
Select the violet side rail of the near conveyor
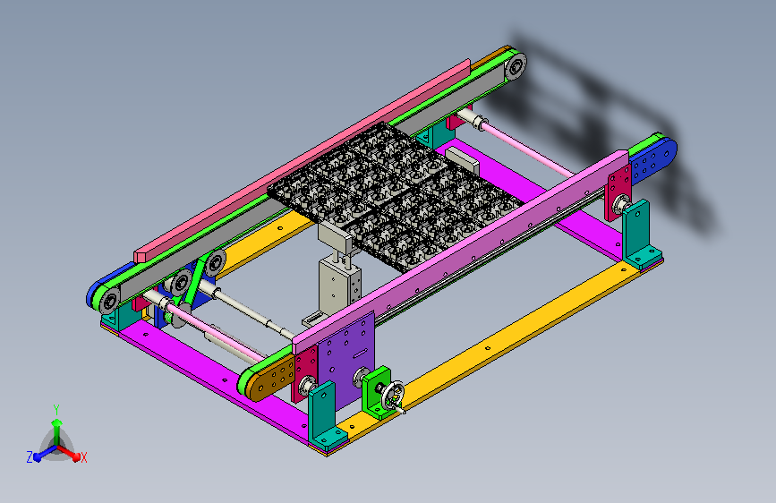tap(460, 250)
